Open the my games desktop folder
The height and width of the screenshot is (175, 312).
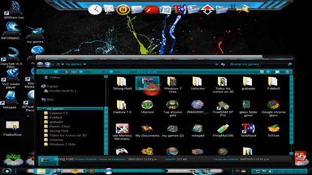(x=35, y=35)
